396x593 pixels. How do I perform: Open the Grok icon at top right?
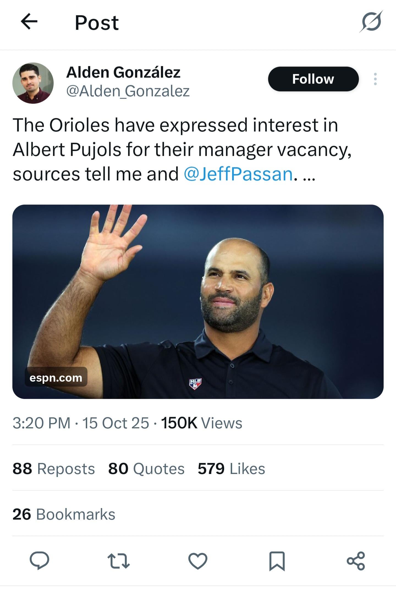[x=371, y=22]
